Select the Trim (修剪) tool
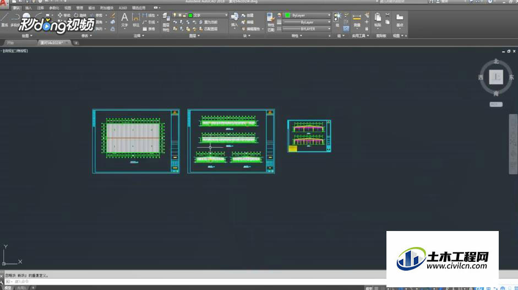518x290 pixels. [96, 15]
